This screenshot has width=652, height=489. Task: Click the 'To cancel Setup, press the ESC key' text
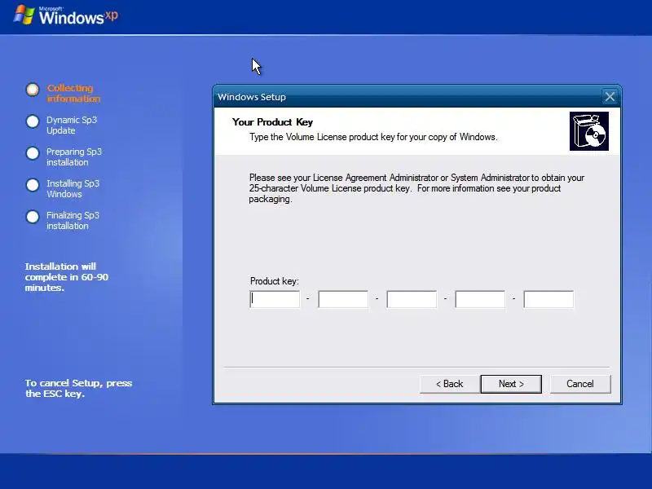point(78,388)
